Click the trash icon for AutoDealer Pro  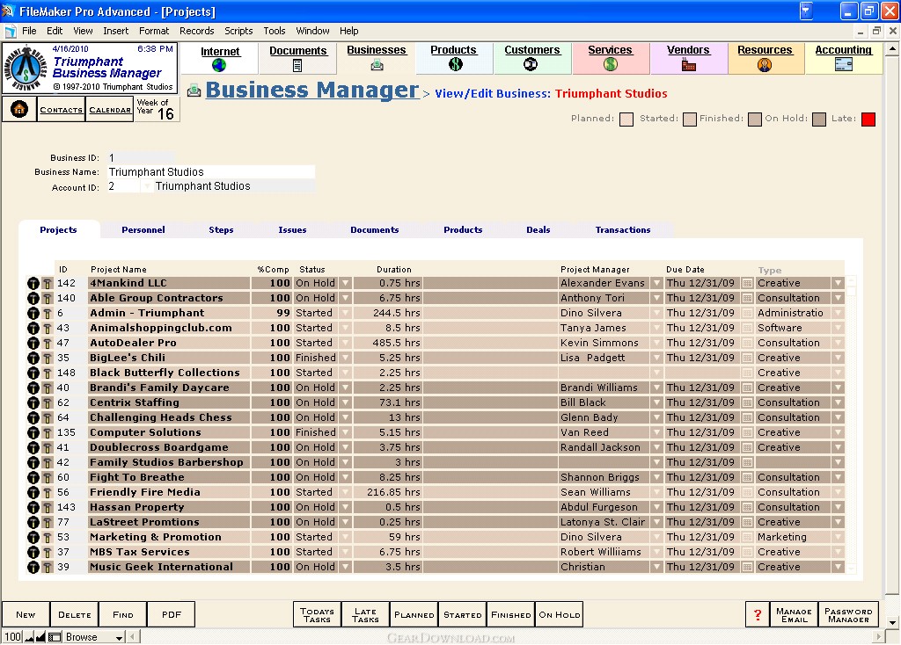tap(48, 344)
